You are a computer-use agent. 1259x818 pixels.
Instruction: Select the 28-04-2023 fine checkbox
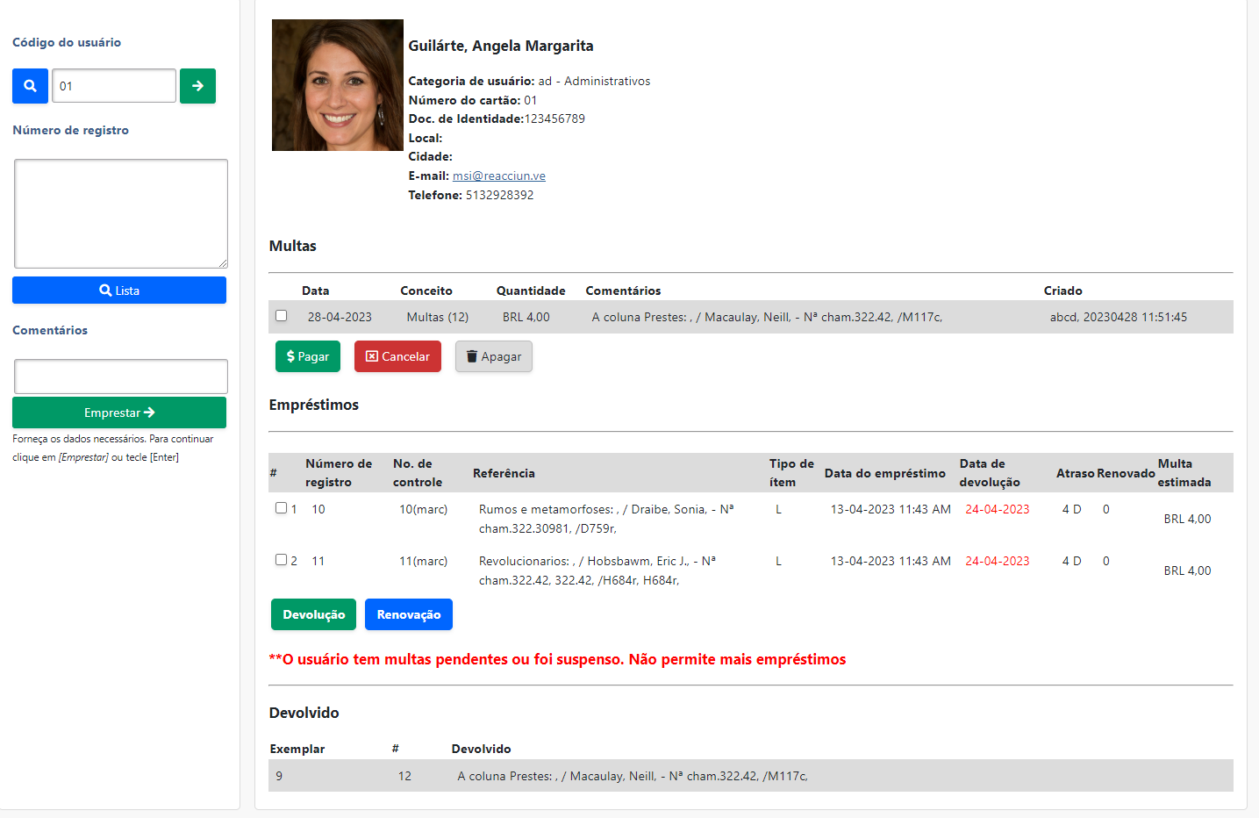coord(281,316)
